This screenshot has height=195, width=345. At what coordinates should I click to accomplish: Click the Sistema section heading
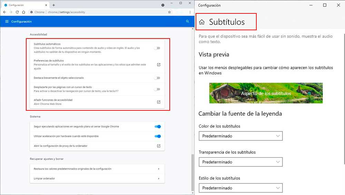click(35, 117)
